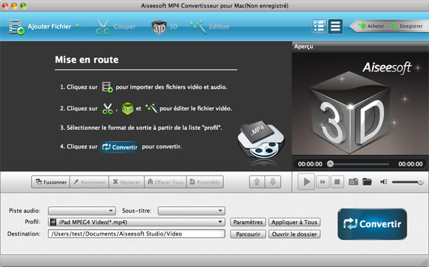This screenshot has height=267, width=429.
Task: Click the Appliquer à Tous button
Action: (295, 222)
